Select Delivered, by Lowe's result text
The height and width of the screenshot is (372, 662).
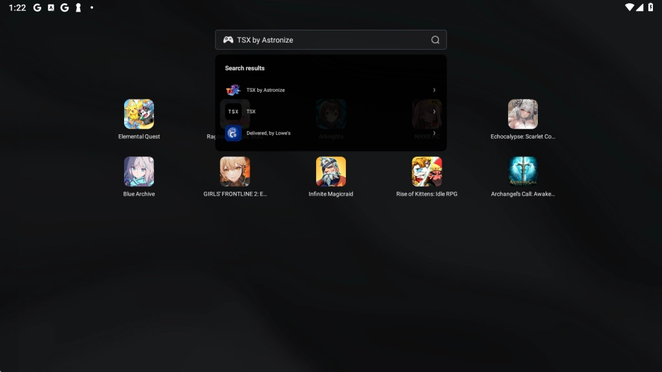[x=268, y=133]
